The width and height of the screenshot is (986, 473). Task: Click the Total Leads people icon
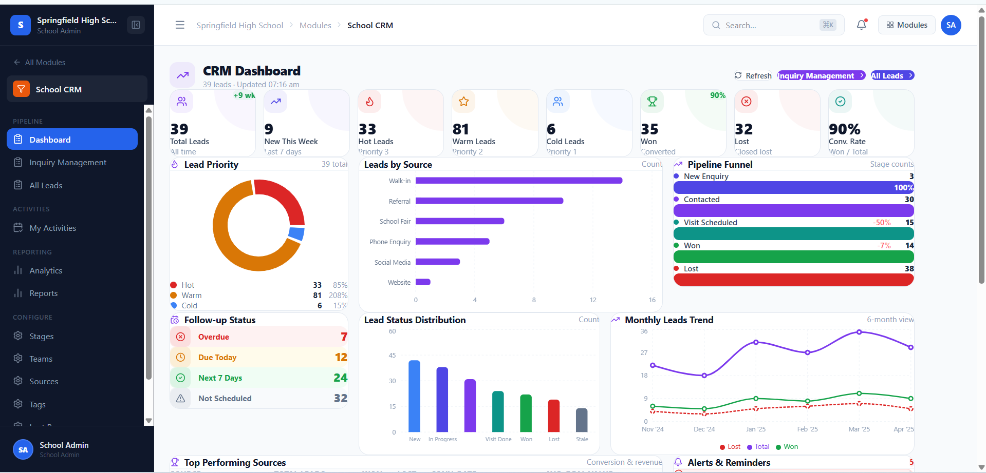tap(182, 102)
